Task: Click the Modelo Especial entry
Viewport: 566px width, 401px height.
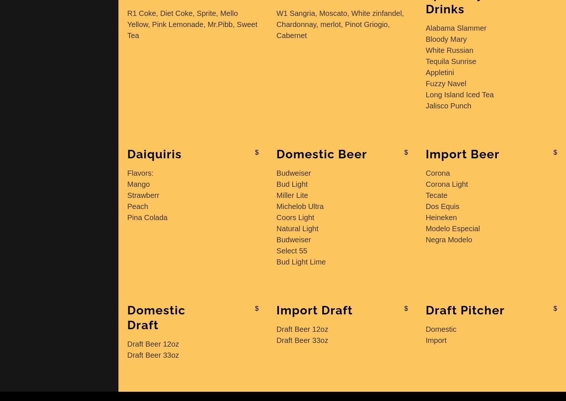Action: tap(453, 229)
